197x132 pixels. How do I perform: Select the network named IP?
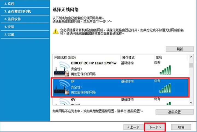point(73,81)
